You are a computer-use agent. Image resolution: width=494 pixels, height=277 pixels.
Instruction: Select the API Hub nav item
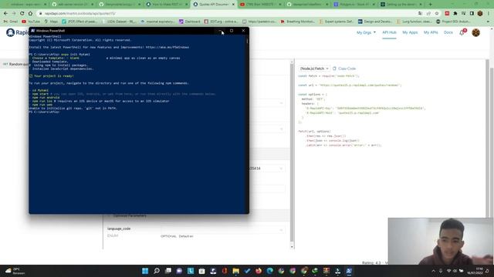[x=389, y=32]
